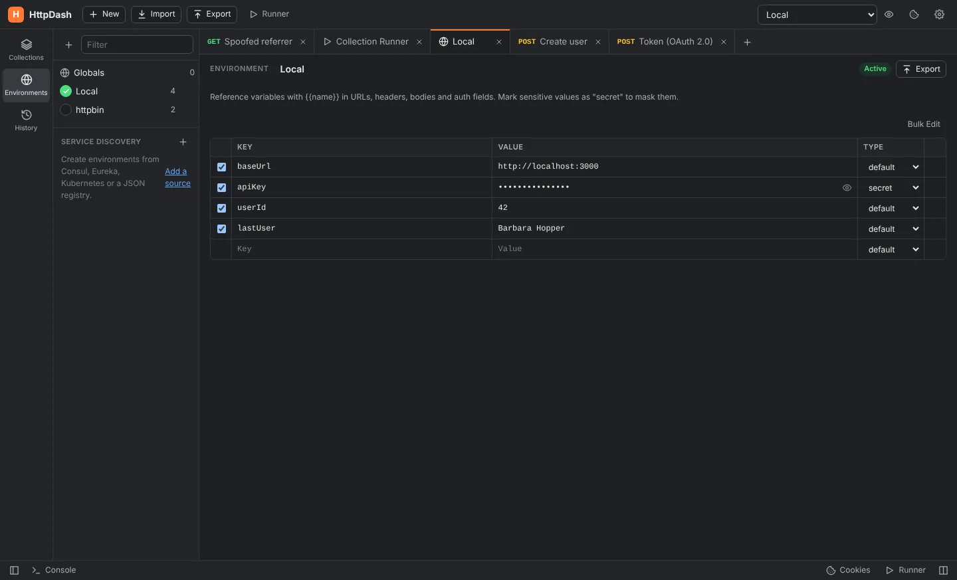Add a new environment with plus icon
The height and width of the screenshot is (580, 957).
click(68, 45)
